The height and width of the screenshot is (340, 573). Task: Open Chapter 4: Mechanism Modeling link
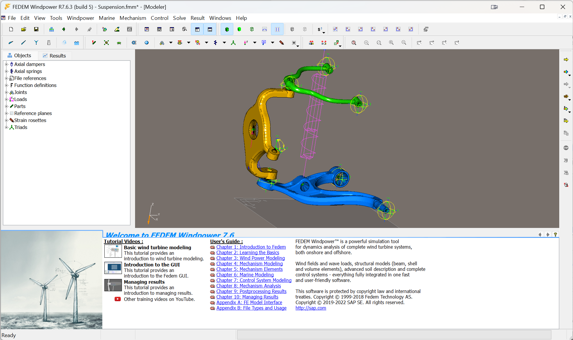(249, 264)
